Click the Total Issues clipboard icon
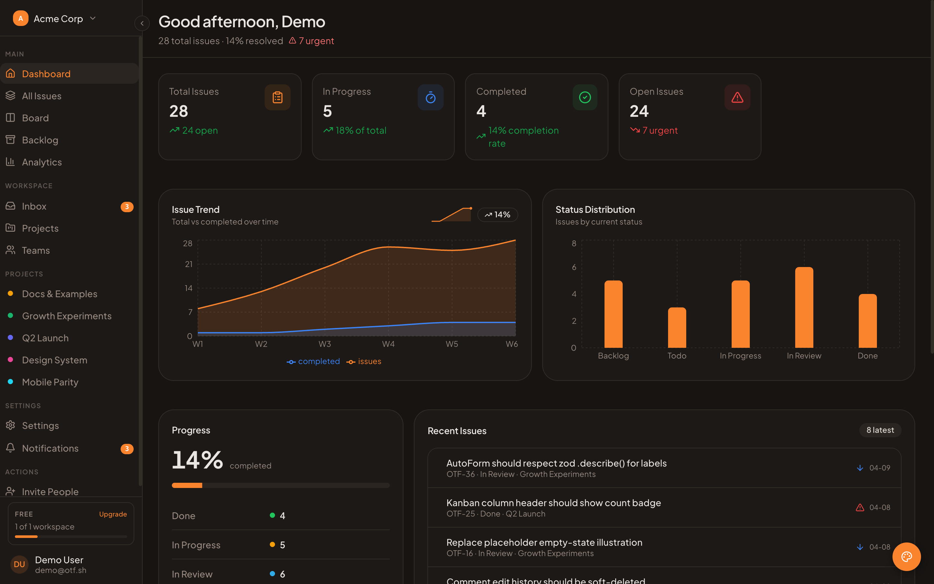This screenshot has height=584, width=934. coord(278,97)
